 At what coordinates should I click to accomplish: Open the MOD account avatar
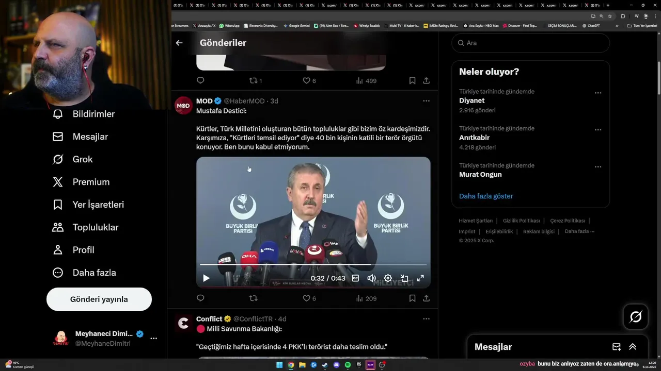[184, 106]
